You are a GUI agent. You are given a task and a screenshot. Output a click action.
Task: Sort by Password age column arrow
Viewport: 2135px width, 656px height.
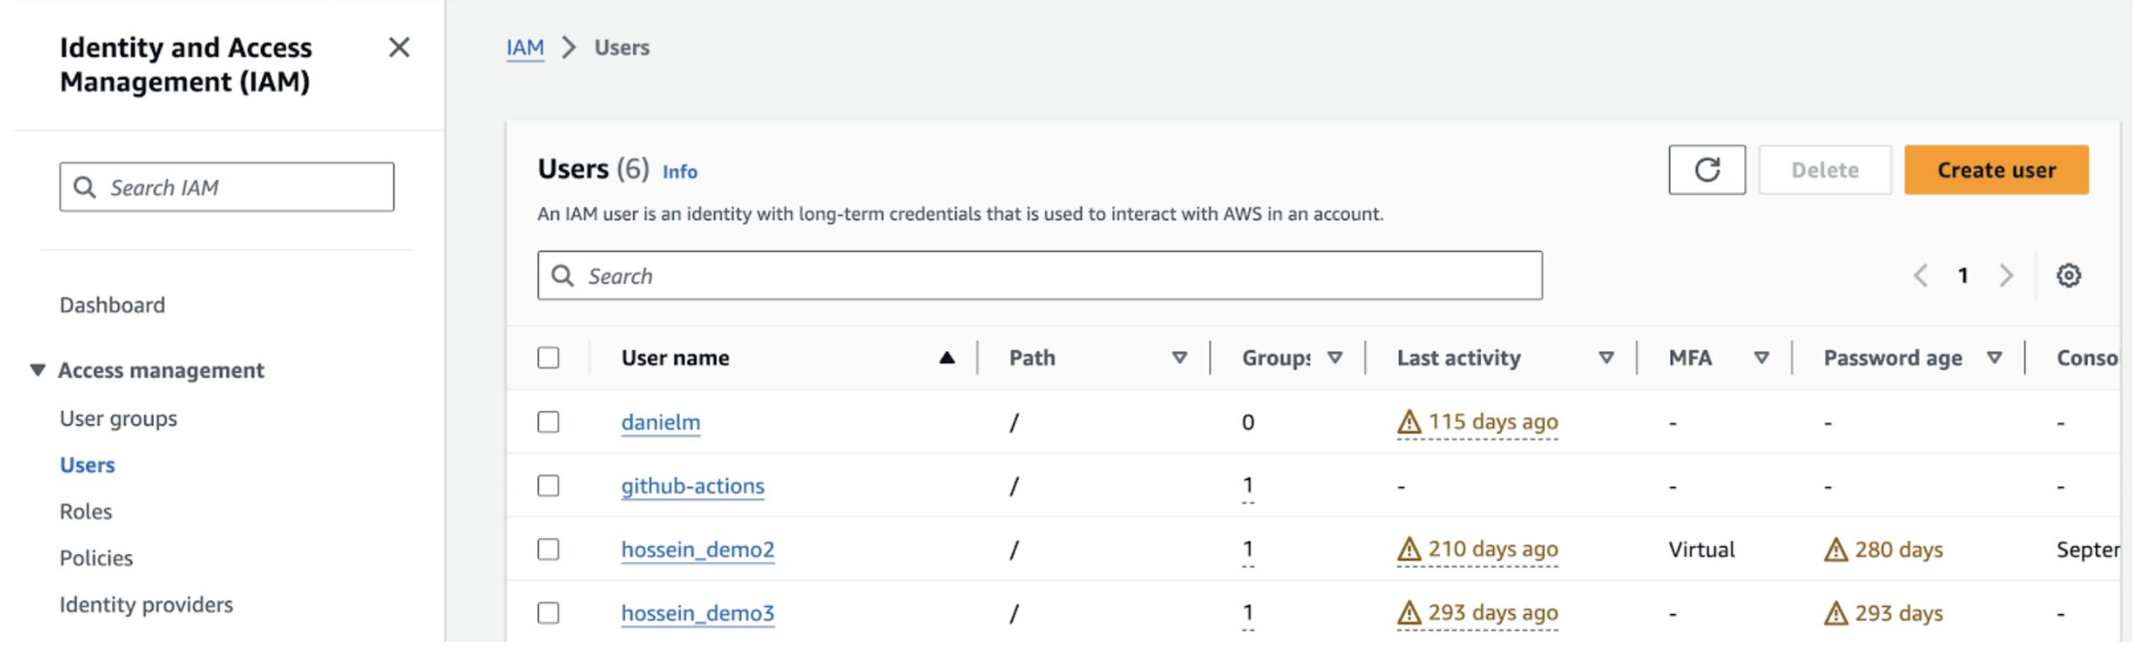(x=1994, y=358)
